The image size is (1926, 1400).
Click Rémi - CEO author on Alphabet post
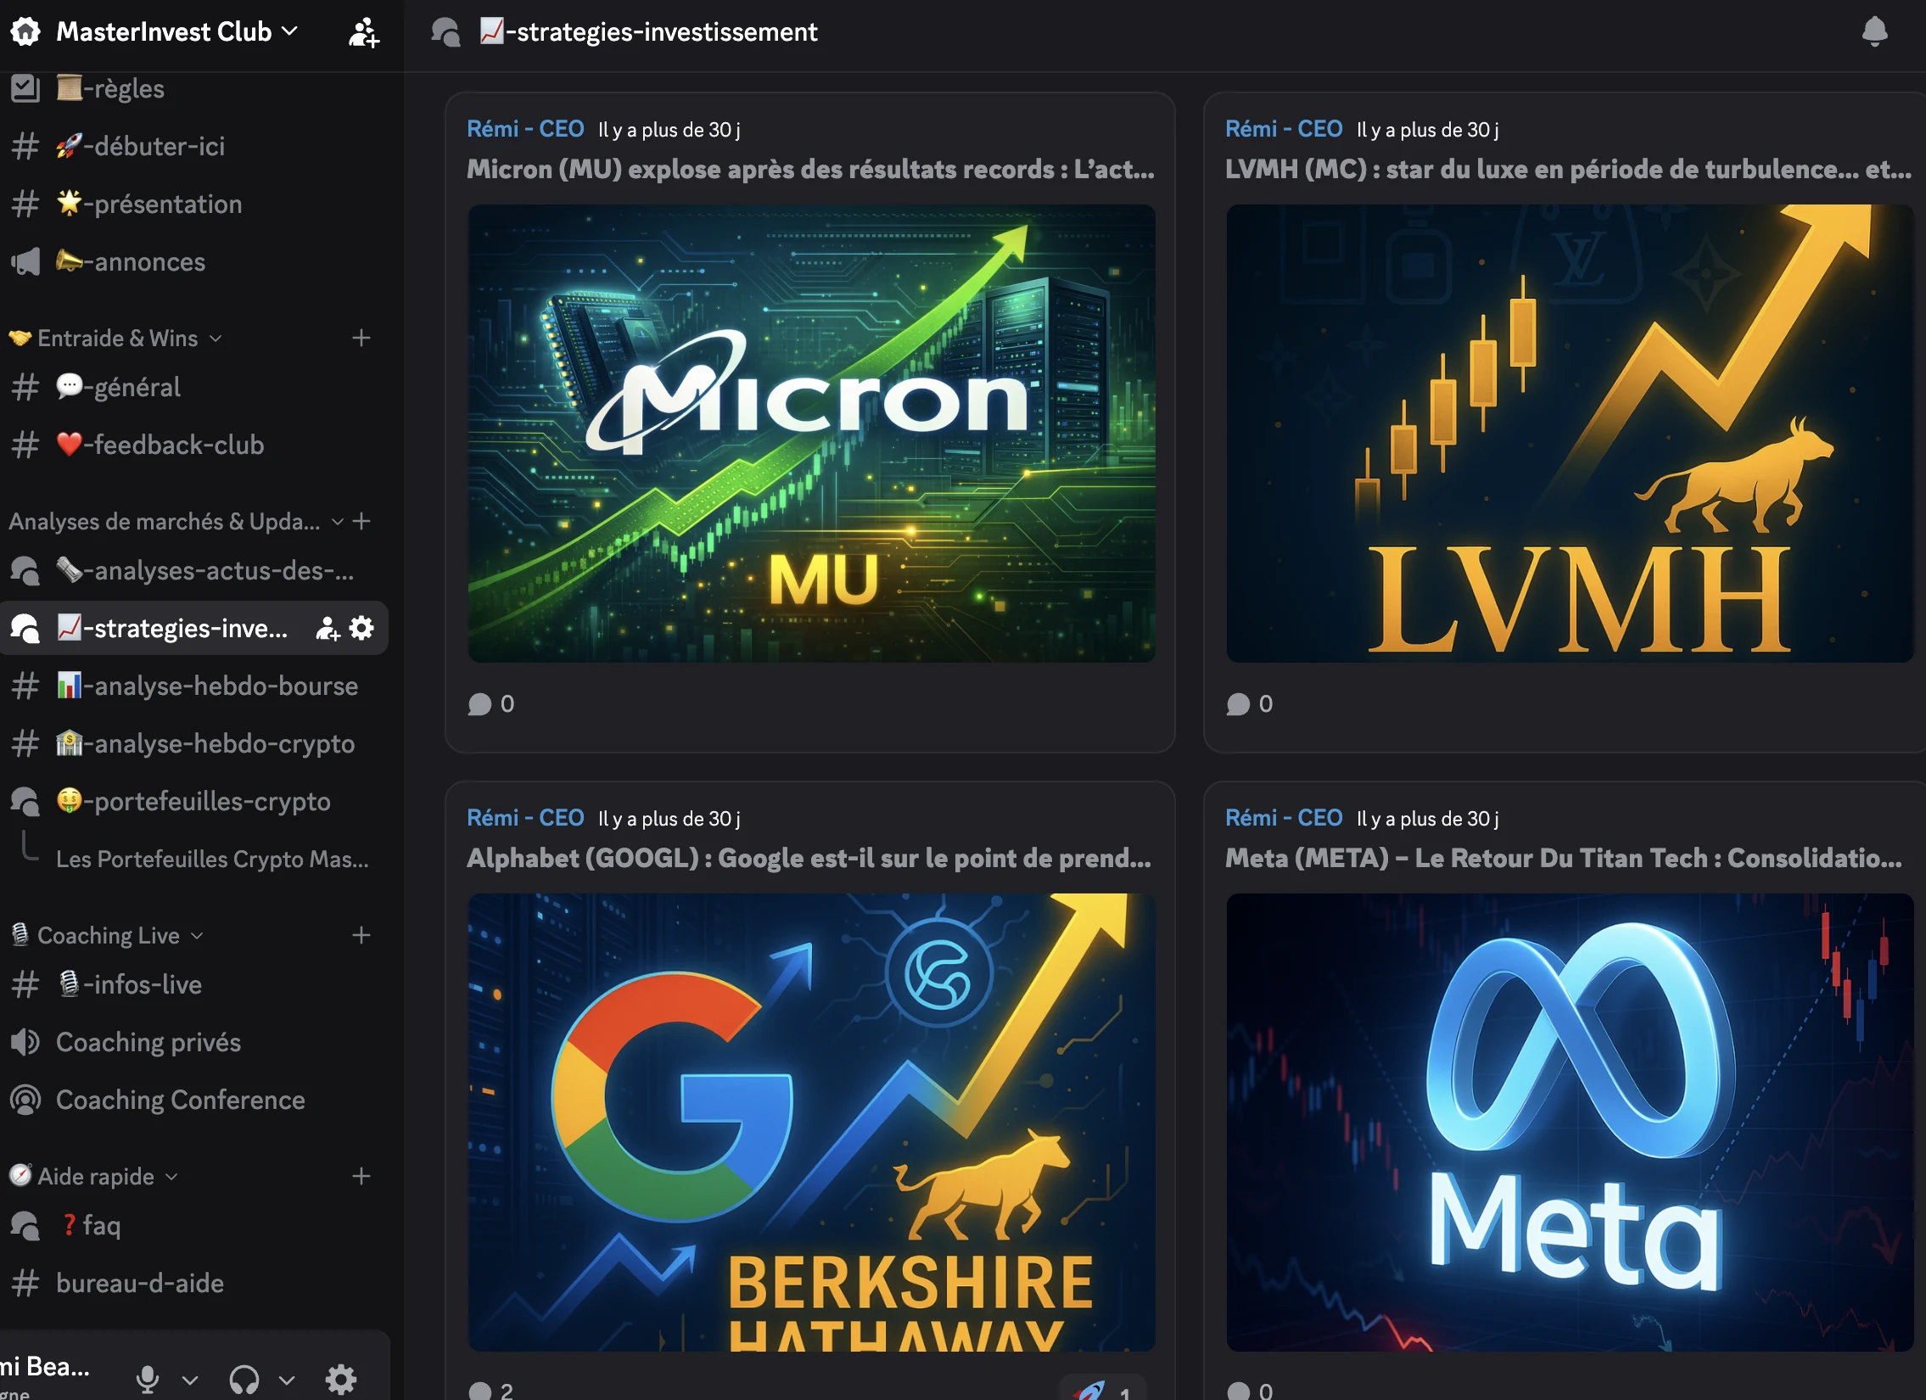point(525,818)
